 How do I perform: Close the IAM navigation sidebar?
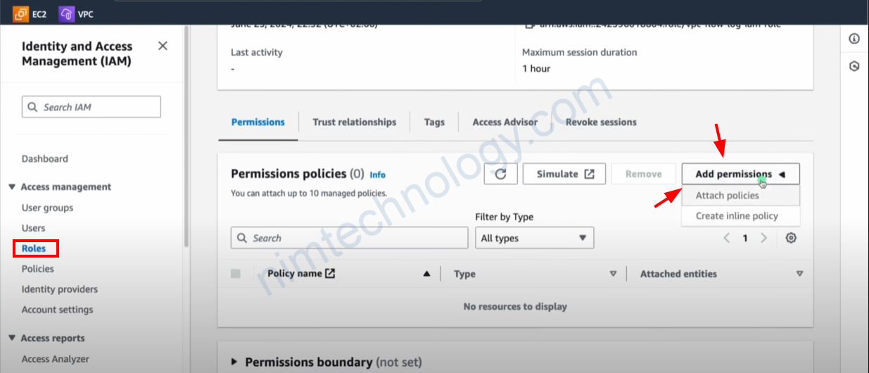coord(163,46)
